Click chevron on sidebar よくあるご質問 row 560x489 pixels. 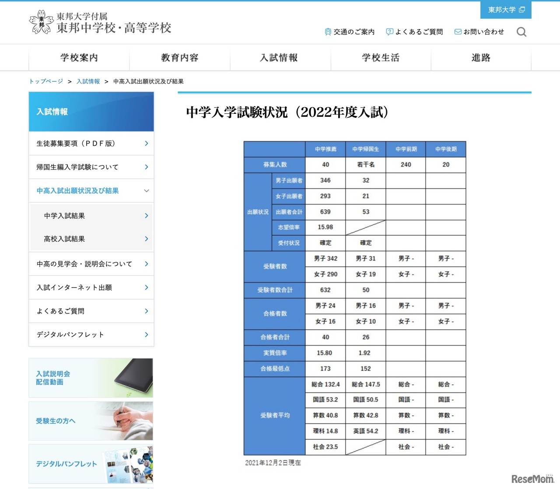(x=147, y=311)
